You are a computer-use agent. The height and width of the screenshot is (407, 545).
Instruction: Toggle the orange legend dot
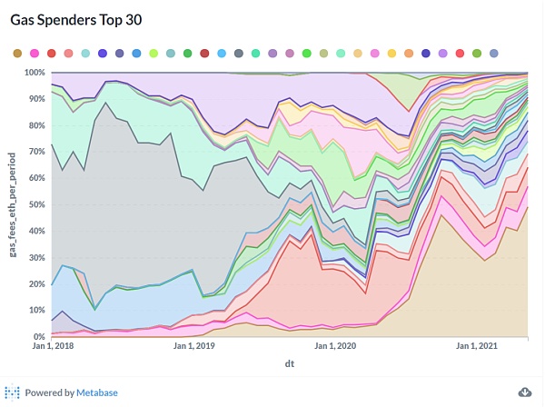point(409,54)
